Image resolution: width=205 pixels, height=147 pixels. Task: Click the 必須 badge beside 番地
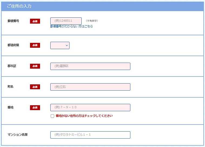(35, 108)
